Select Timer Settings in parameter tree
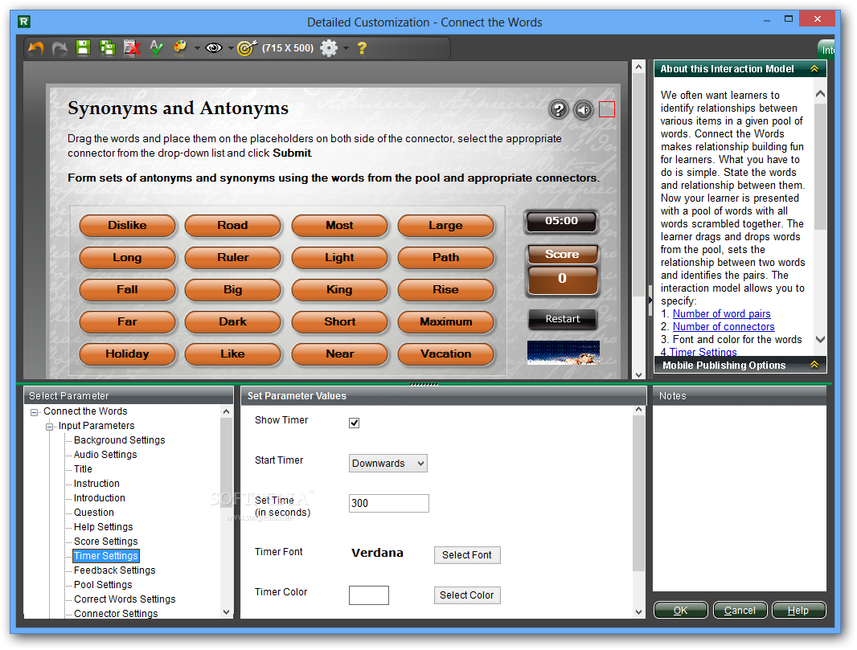 [106, 555]
